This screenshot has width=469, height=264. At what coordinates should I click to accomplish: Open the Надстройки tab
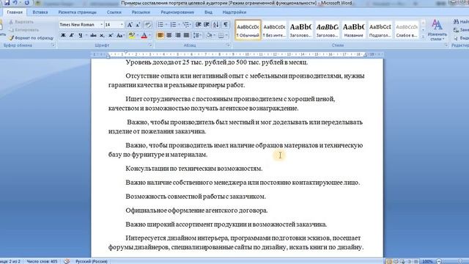(x=234, y=12)
